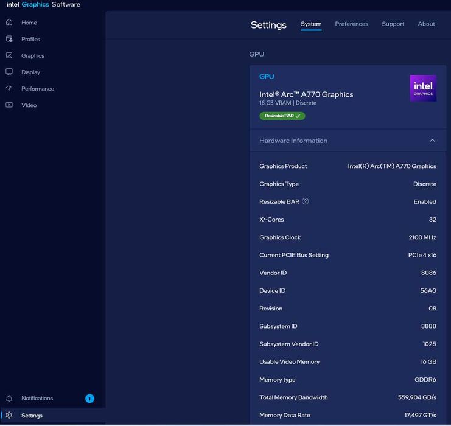Click '16 GB VRAM | Discrete' subtitle

(288, 103)
